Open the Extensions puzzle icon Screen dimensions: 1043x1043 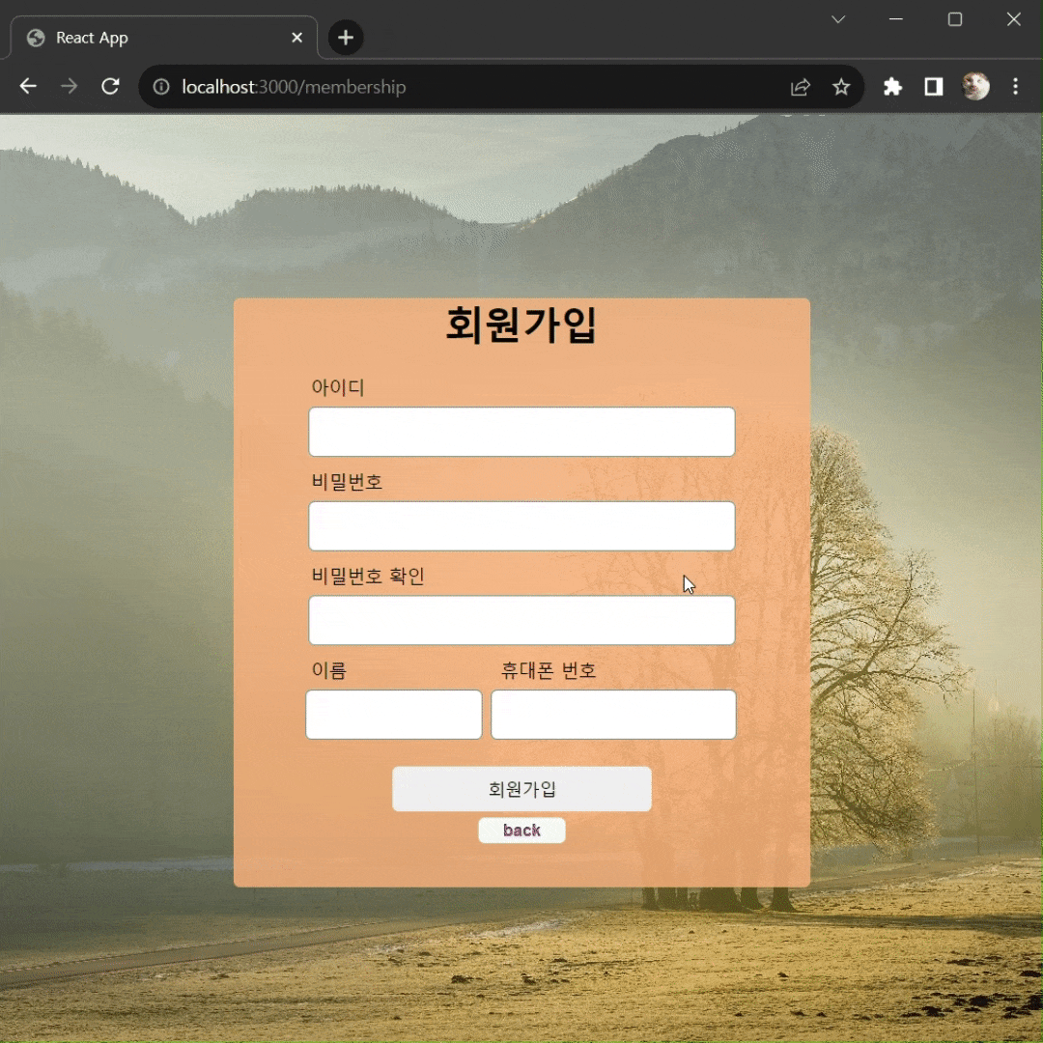[892, 87]
